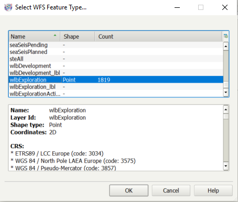Open the Help button
The height and width of the screenshot is (202, 238).
click(x=213, y=190)
